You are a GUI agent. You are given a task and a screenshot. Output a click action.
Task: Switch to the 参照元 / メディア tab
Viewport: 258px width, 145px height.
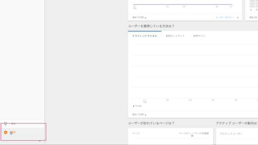(x=175, y=36)
